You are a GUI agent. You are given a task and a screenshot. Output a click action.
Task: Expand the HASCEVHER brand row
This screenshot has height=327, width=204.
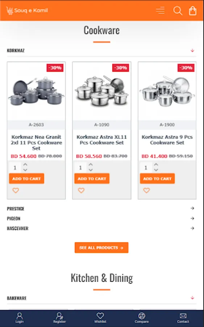pyautogui.click(x=101, y=228)
